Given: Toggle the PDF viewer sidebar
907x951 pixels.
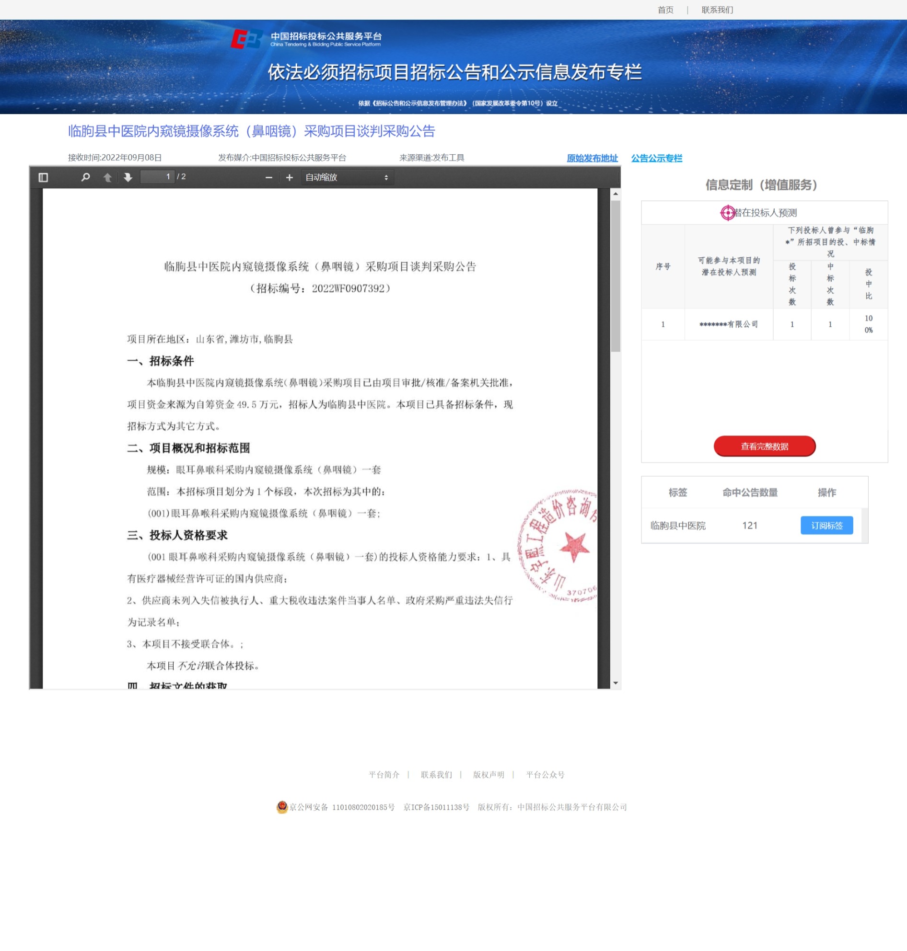Looking at the screenshot, I should (43, 177).
